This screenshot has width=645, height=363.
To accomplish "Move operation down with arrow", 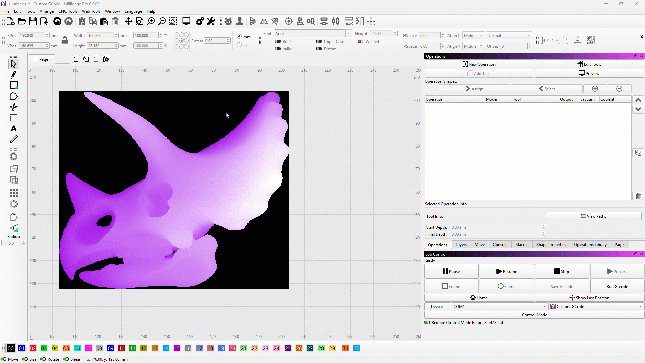I will click(x=638, y=109).
